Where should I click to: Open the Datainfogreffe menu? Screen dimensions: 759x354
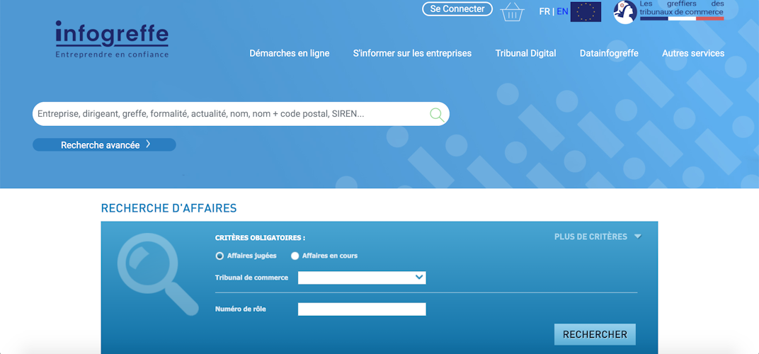click(x=609, y=53)
